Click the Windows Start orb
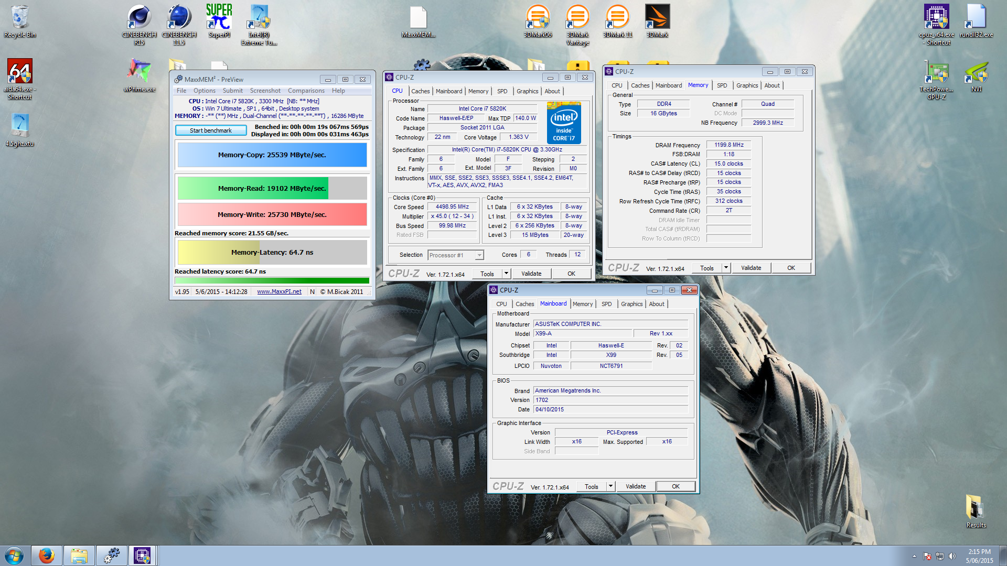Screen dimensions: 1007x566 click(x=14, y=556)
